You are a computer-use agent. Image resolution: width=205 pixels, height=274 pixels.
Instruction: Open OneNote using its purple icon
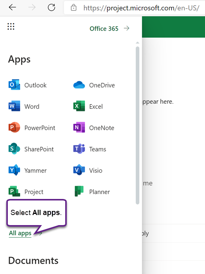pos(79,127)
